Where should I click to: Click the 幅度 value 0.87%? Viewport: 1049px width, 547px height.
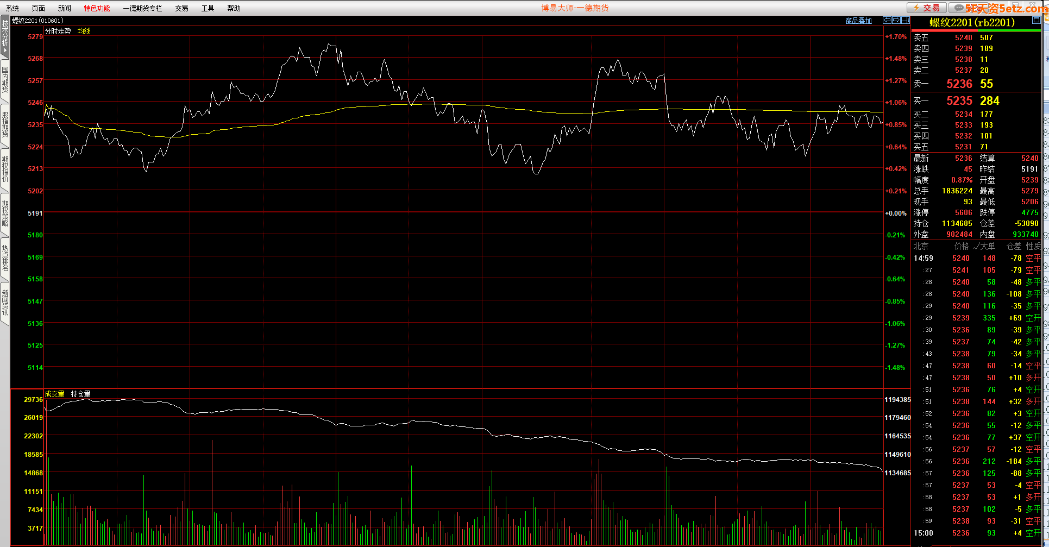coord(962,180)
